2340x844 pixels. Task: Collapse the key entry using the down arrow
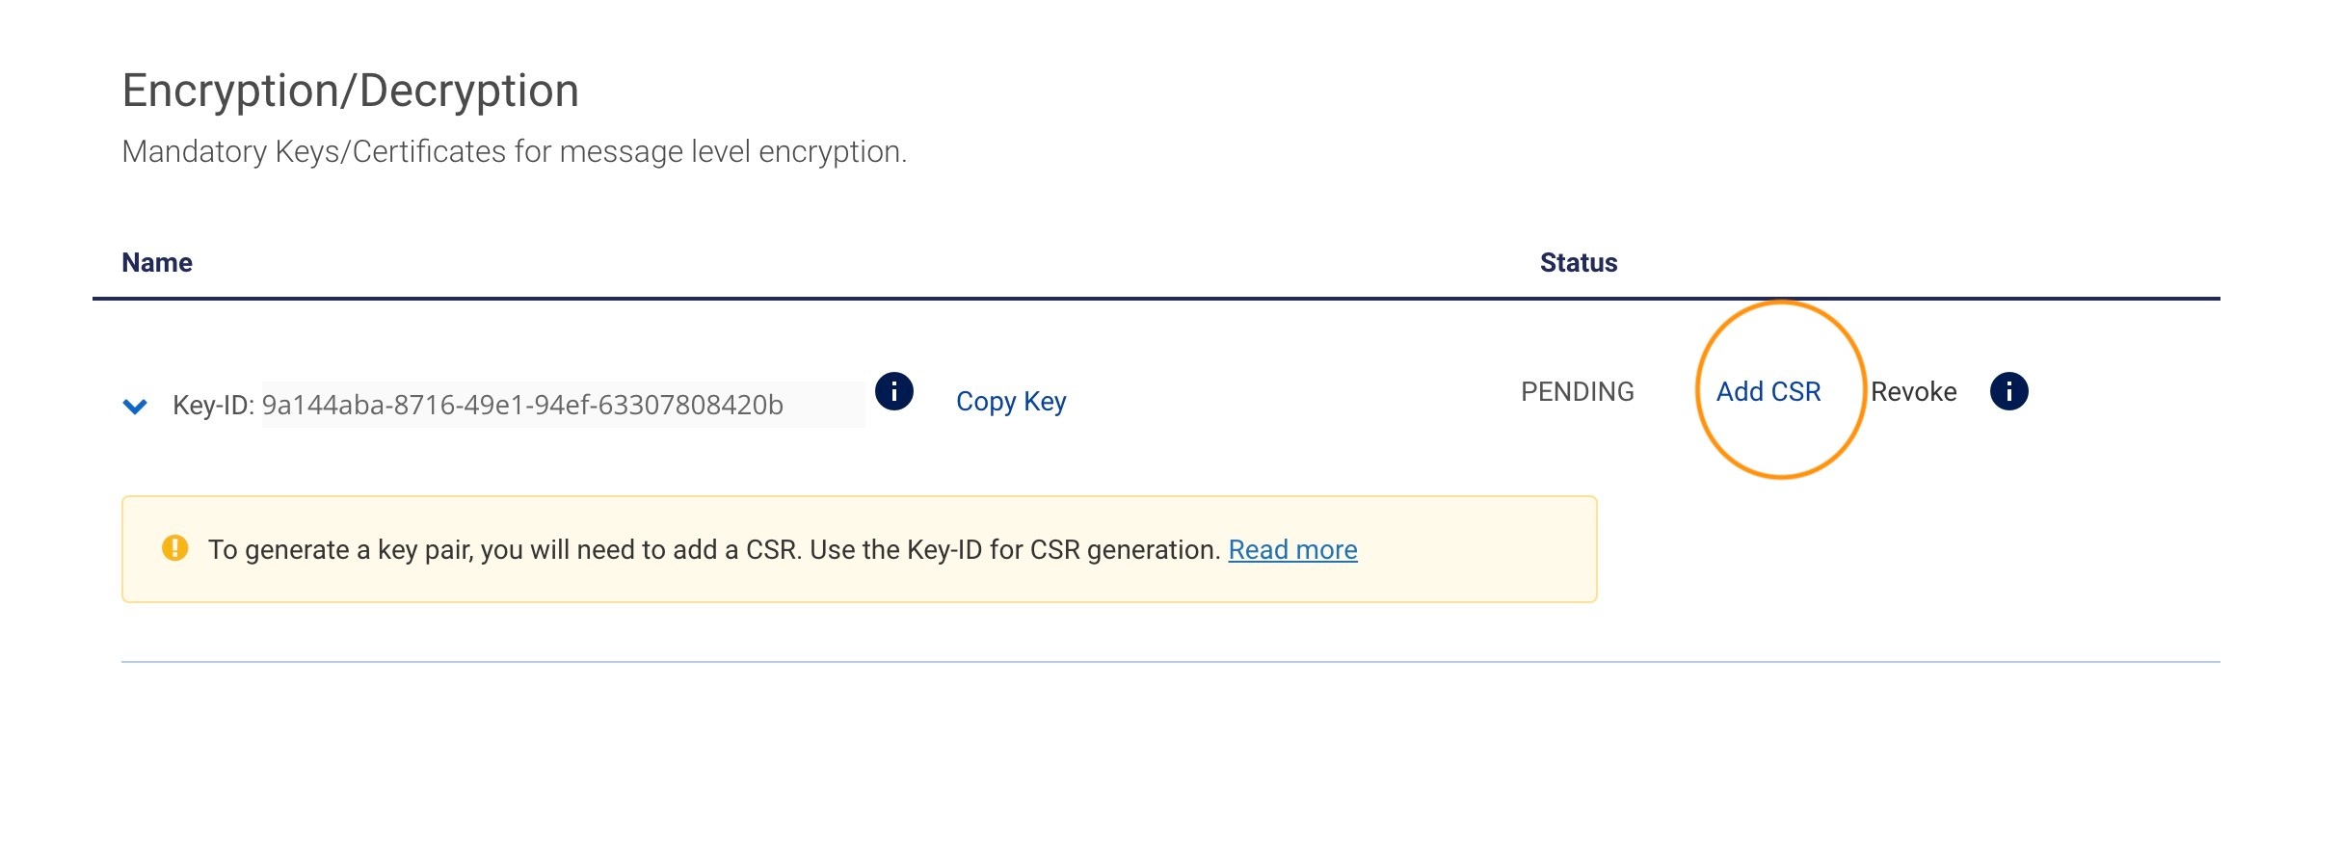pyautogui.click(x=136, y=405)
